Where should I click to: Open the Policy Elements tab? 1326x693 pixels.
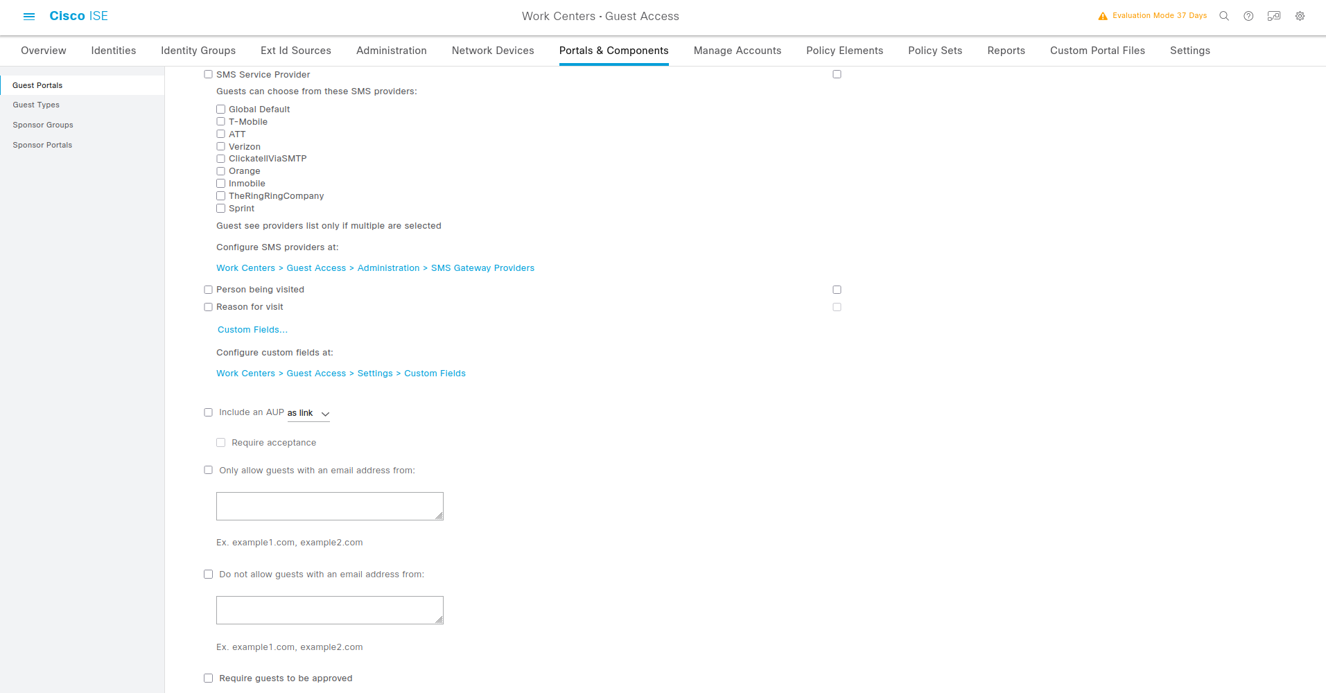click(x=845, y=51)
